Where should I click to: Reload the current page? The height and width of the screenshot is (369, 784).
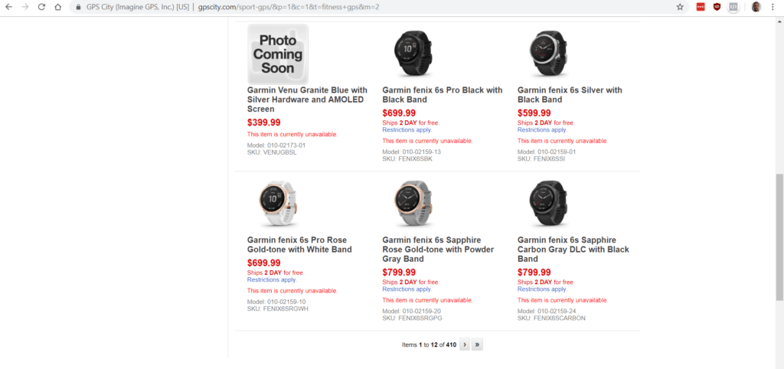tap(41, 7)
